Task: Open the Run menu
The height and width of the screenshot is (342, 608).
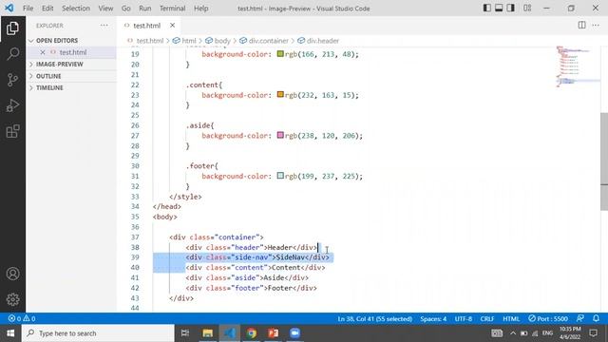Action: [145, 9]
